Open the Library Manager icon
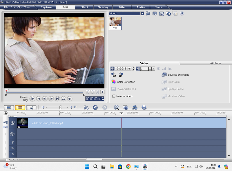Image resolution: width=232 pixels, height=171 pixels. [162, 14]
